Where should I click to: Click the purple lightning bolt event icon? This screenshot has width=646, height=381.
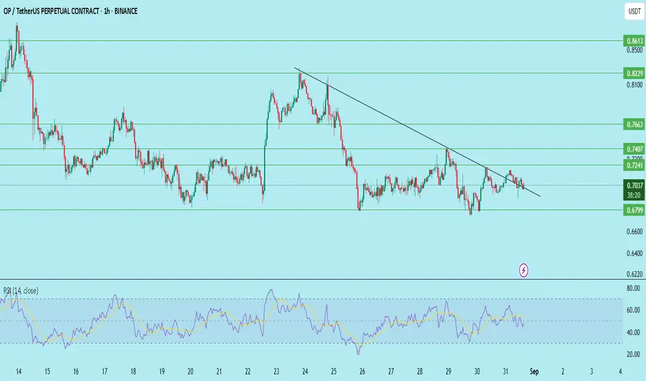523,271
